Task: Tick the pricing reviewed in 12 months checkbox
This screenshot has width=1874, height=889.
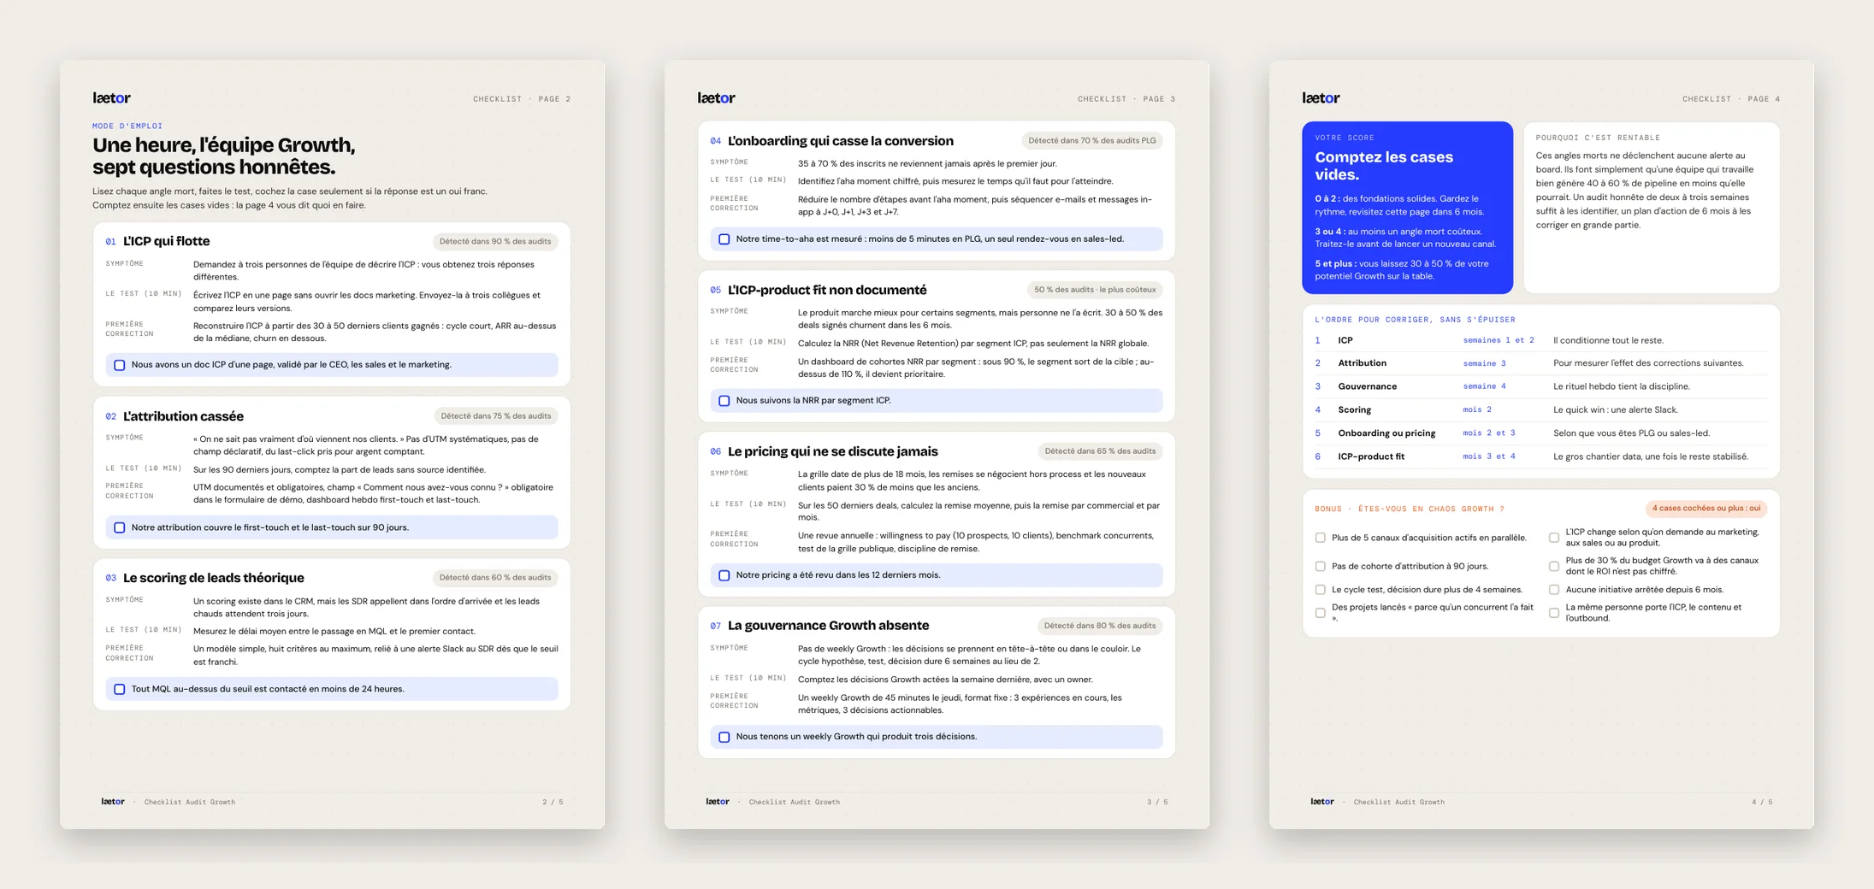Action: [724, 575]
